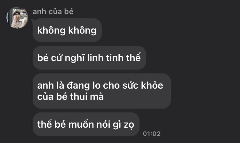Image resolution: width=240 pixels, height=143 pixels.
Task: Open the sender's round profile avatar
Action: coord(17,18)
